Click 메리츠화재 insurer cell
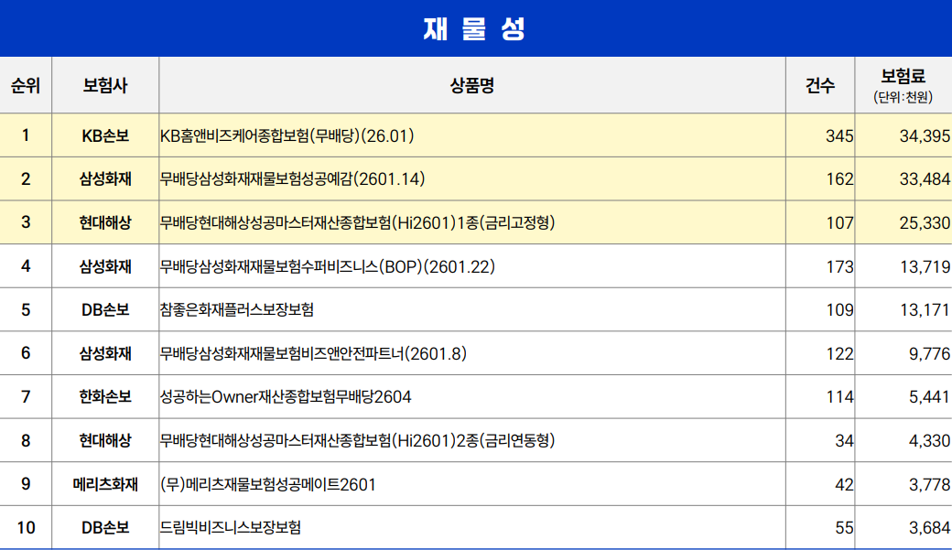This screenshot has height=550, width=952. coord(105,484)
